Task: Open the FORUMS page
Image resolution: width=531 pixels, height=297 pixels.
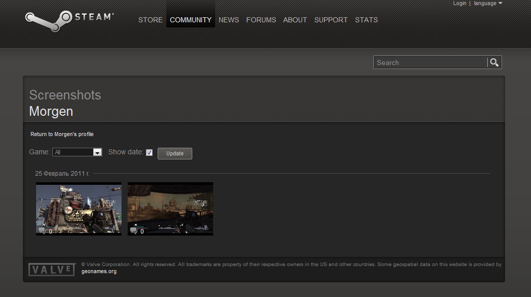Action: tap(261, 20)
